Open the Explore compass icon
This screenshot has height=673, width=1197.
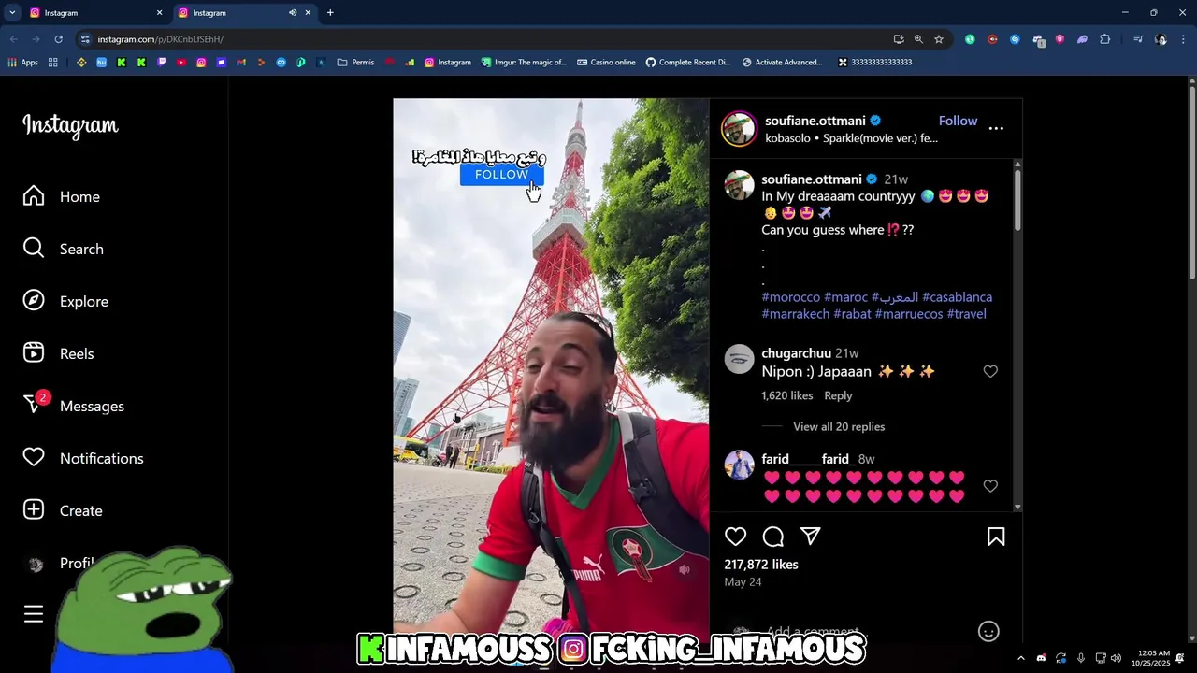click(x=34, y=301)
